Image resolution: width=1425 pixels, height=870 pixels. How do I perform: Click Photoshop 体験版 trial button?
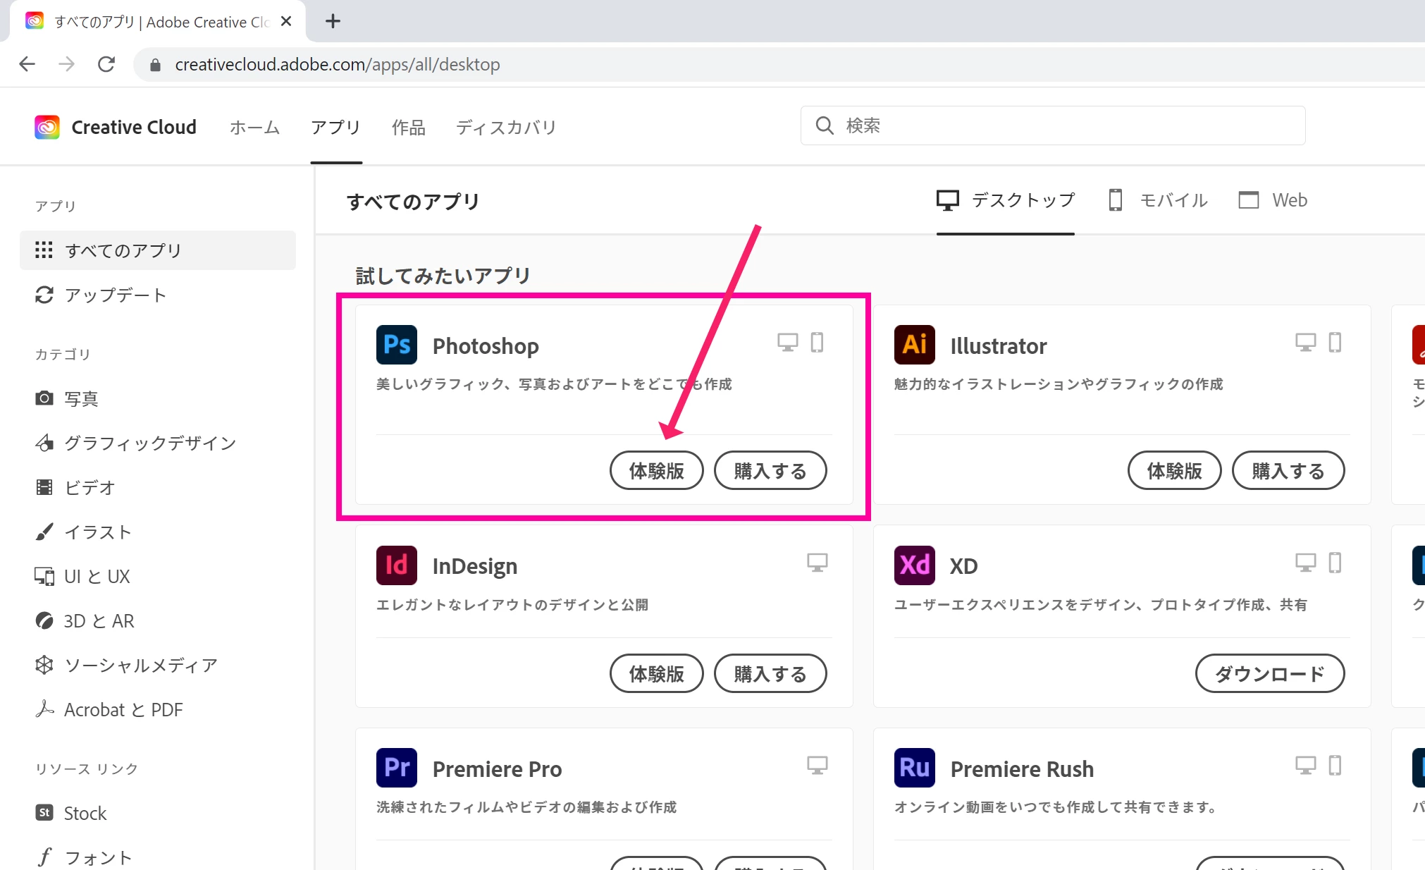click(x=656, y=470)
